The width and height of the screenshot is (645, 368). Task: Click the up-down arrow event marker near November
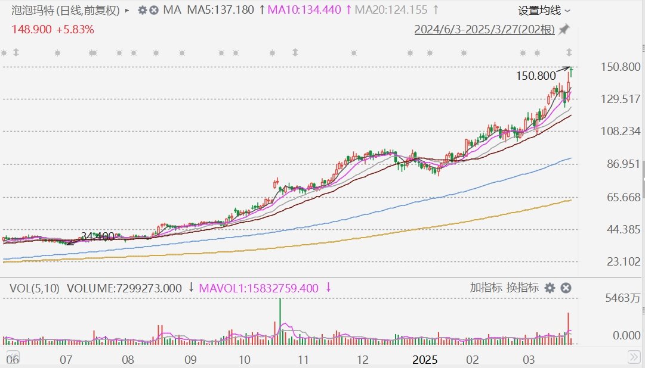295,52
